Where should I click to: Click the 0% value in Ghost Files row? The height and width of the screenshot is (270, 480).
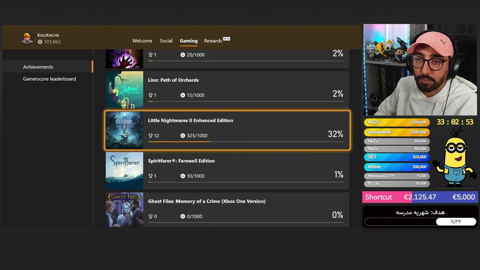point(337,215)
